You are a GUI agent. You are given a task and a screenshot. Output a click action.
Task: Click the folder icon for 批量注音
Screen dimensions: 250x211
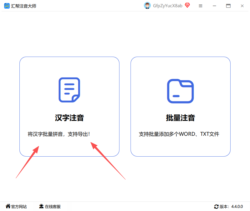(180, 91)
